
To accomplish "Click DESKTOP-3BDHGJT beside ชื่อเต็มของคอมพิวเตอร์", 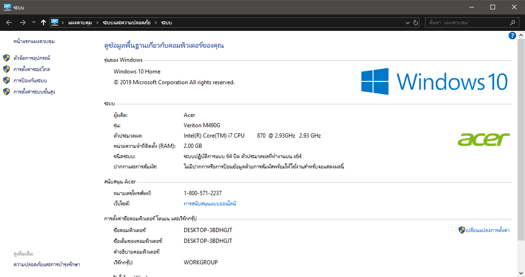I will (x=208, y=241).
